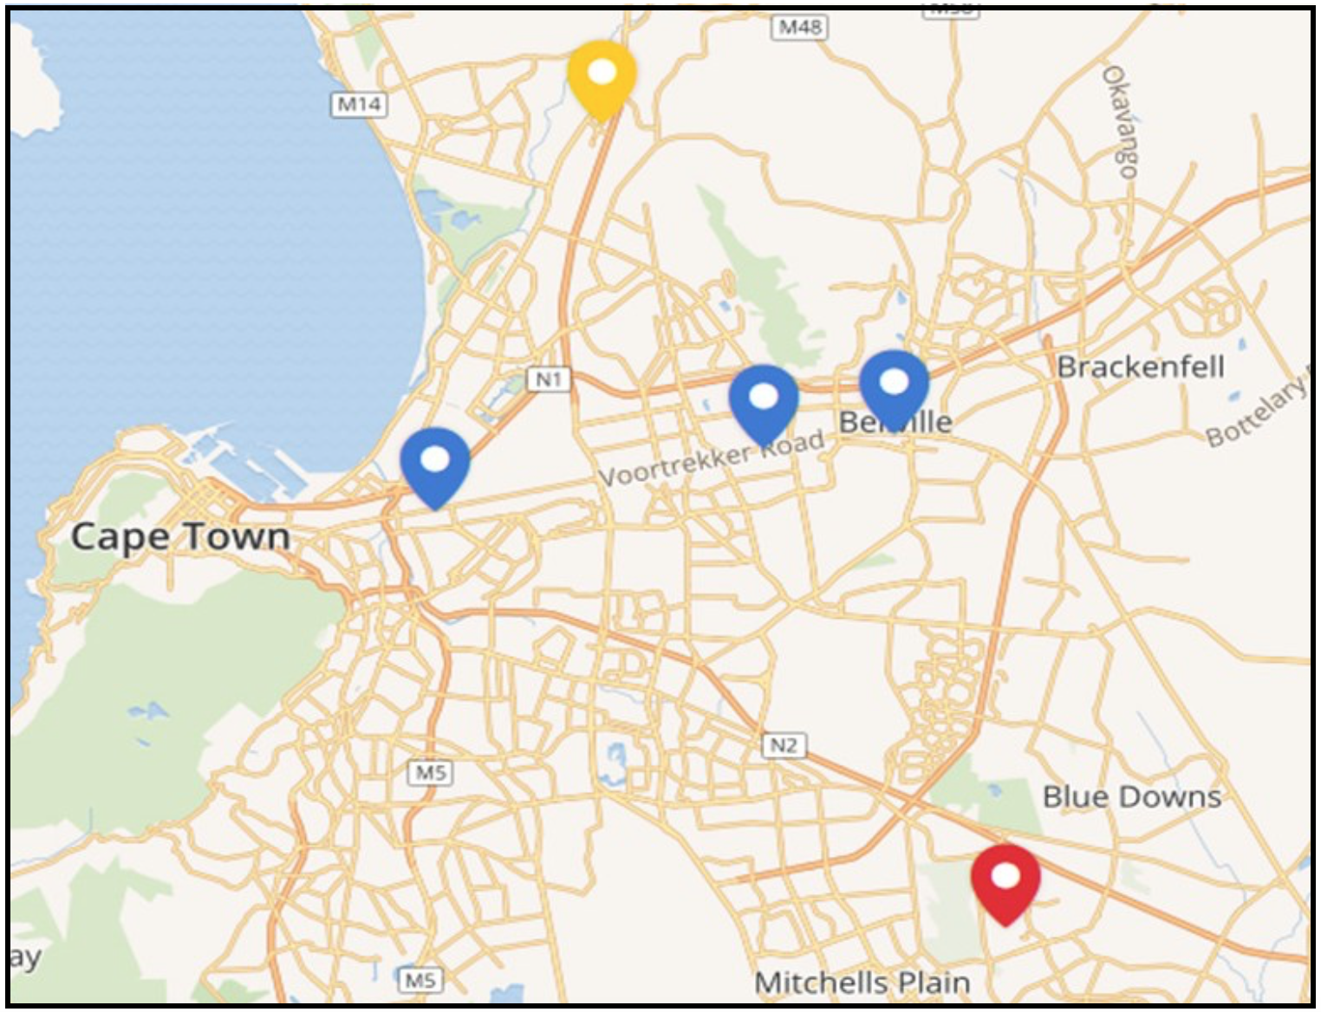Click the Brackenfell label
This screenshot has width=1321, height=1012.
(1140, 367)
